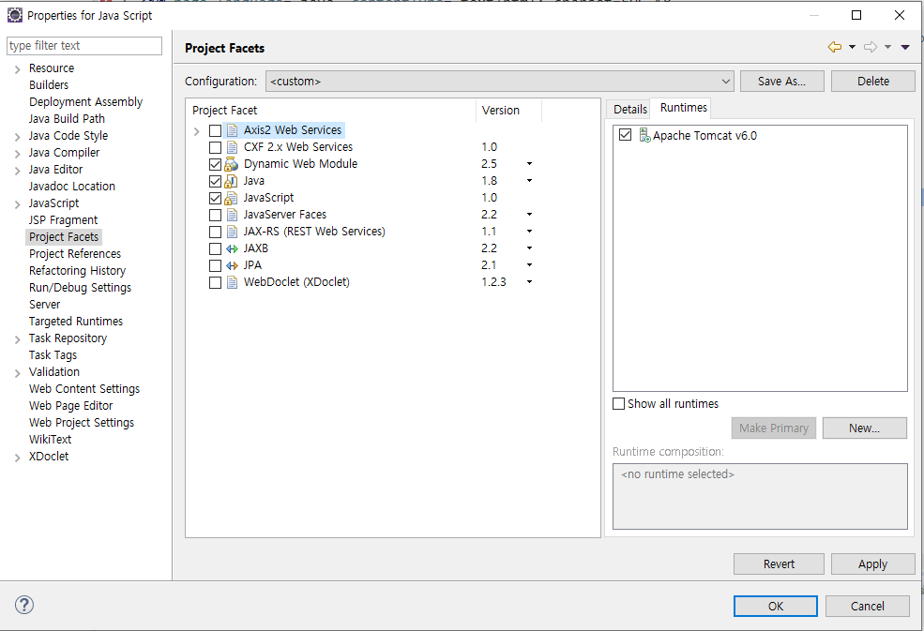Click the Eclipse icon in title bar

(15, 15)
